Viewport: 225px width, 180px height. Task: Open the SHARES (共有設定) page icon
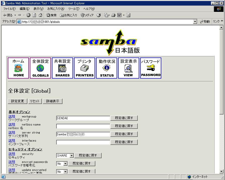point(62,68)
